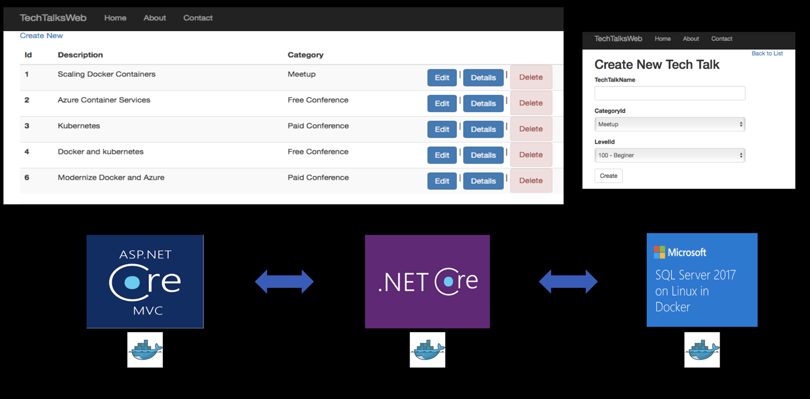Click the TechTalksWeb brand in the list window
The image size is (810, 399).
tap(53, 18)
